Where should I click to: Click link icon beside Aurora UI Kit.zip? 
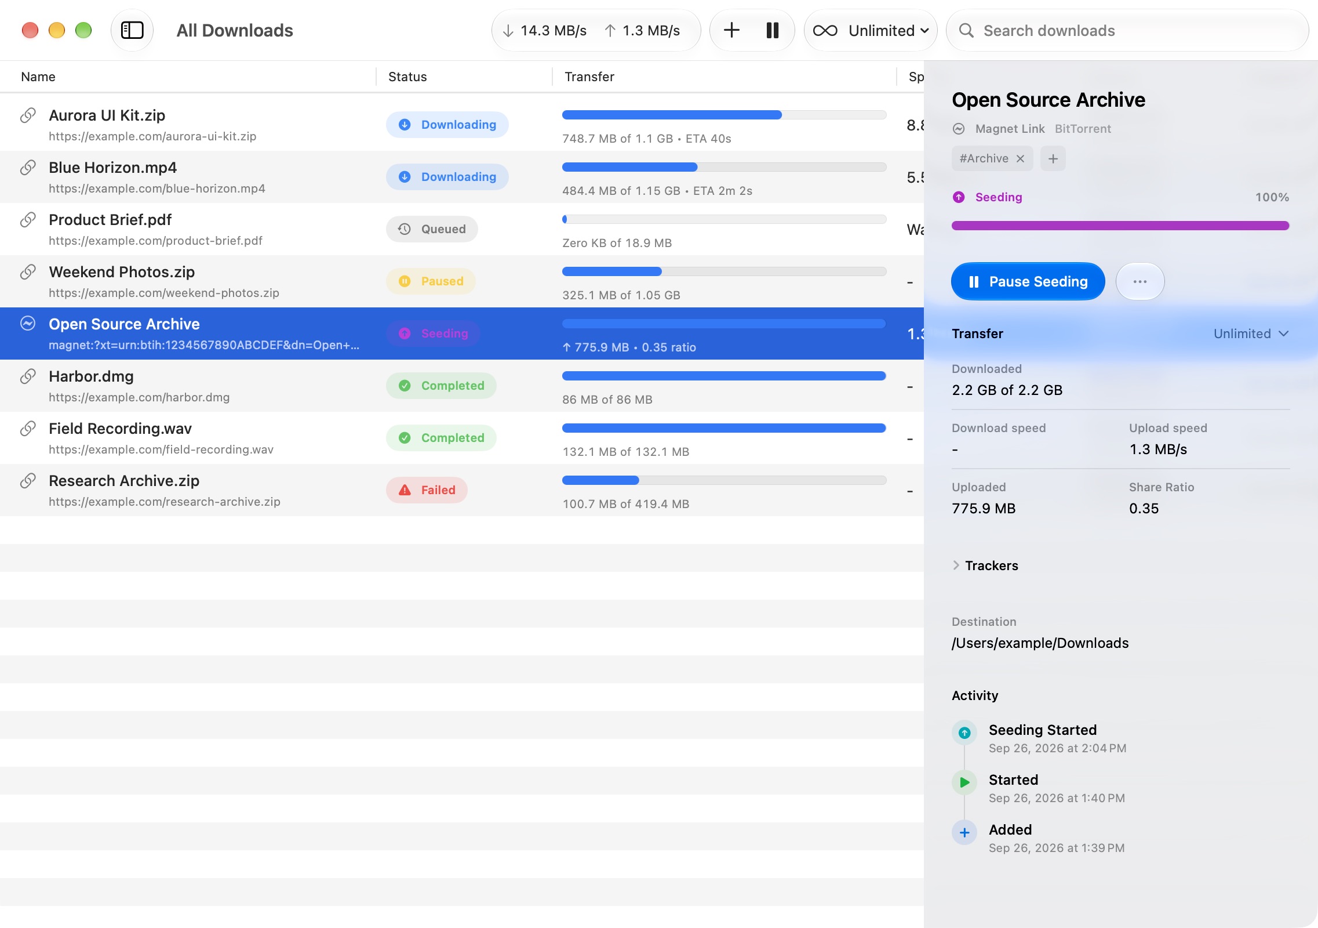[x=28, y=115]
